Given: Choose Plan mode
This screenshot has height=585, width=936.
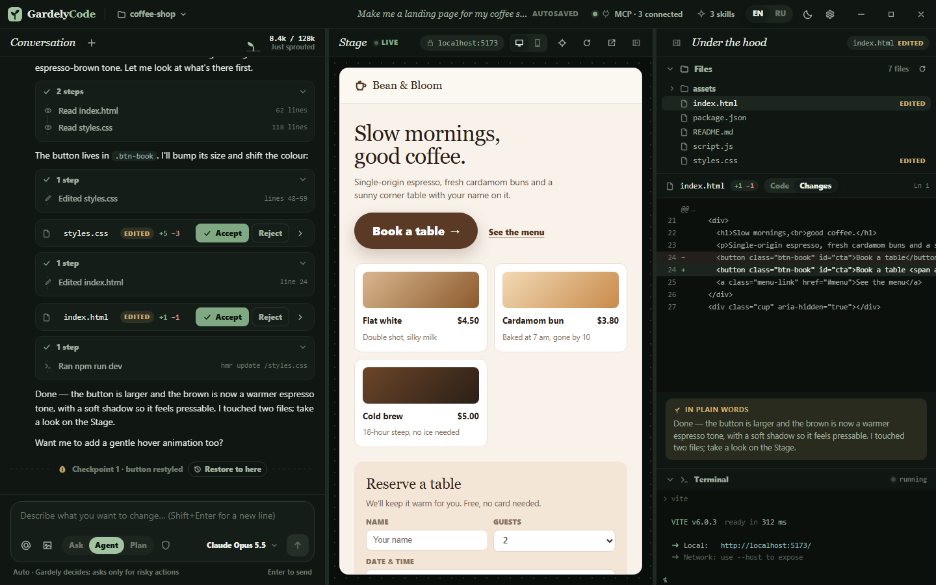Looking at the screenshot, I should click(138, 545).
